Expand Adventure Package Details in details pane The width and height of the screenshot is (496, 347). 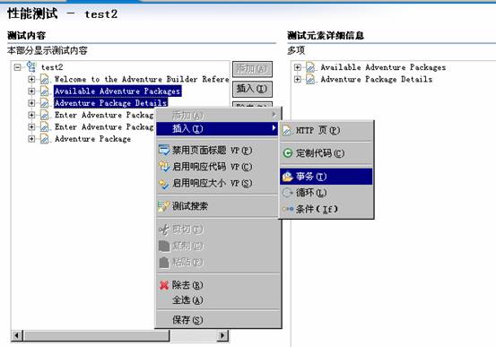click(x=298, y=79)
